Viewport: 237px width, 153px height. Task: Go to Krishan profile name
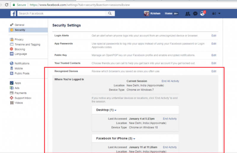pos(155,13)
